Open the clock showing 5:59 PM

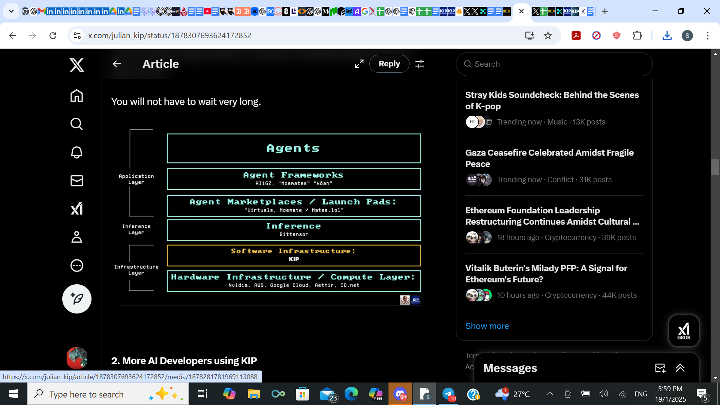click(x=670, y=394)
